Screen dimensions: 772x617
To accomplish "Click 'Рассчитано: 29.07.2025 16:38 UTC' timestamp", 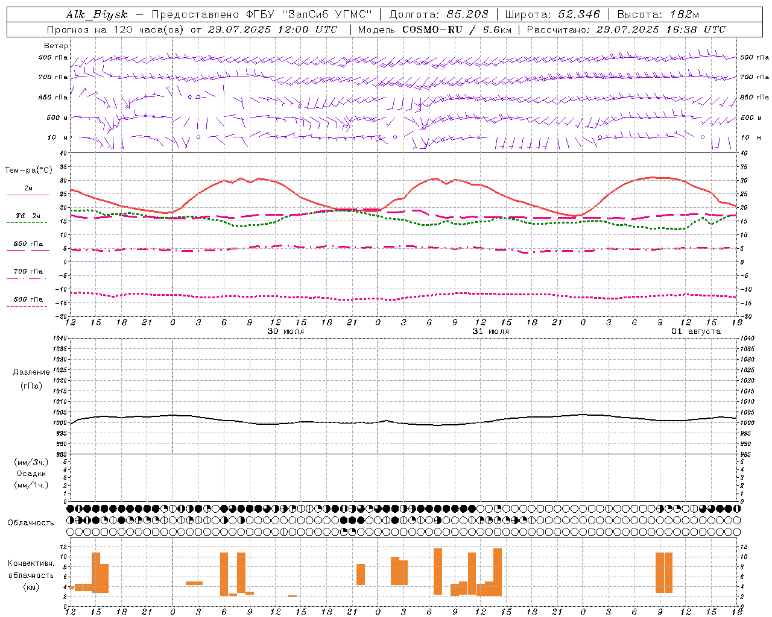I will (626, 30).
